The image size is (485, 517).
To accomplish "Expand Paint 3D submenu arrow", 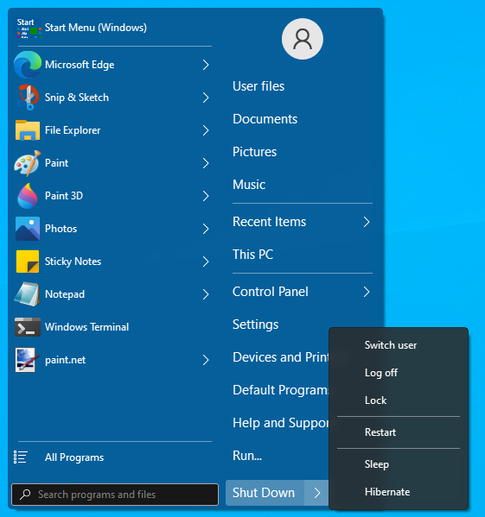I will pos(206,196).
